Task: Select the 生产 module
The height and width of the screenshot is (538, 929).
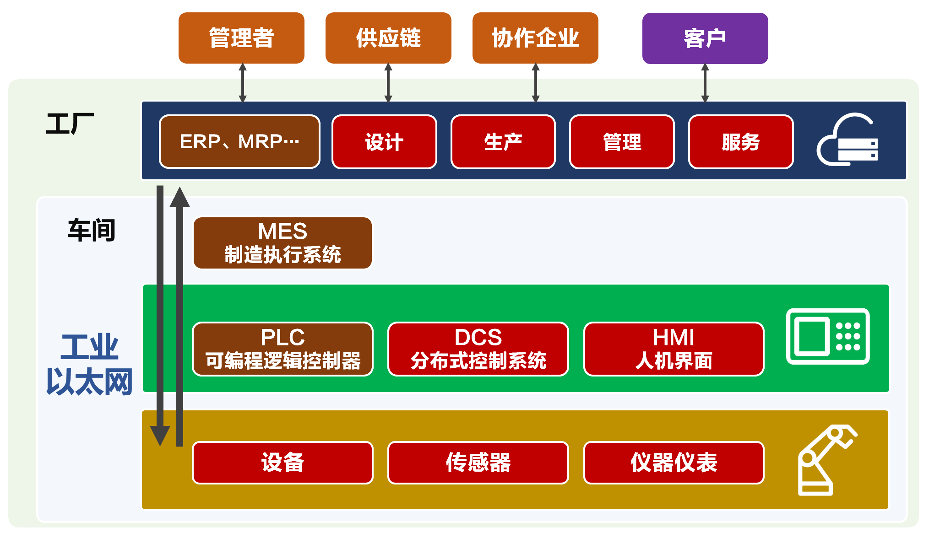Action: click(503, 142)
